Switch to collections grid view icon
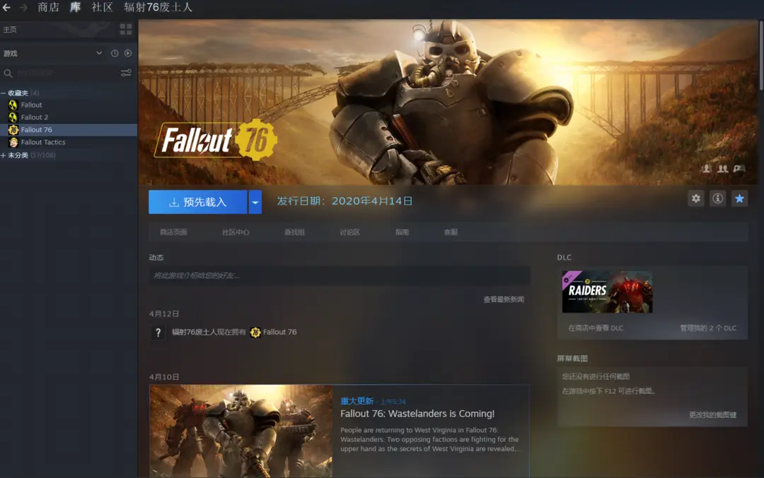This screenshot has width=764, height=478. click(x=126, y=29)
